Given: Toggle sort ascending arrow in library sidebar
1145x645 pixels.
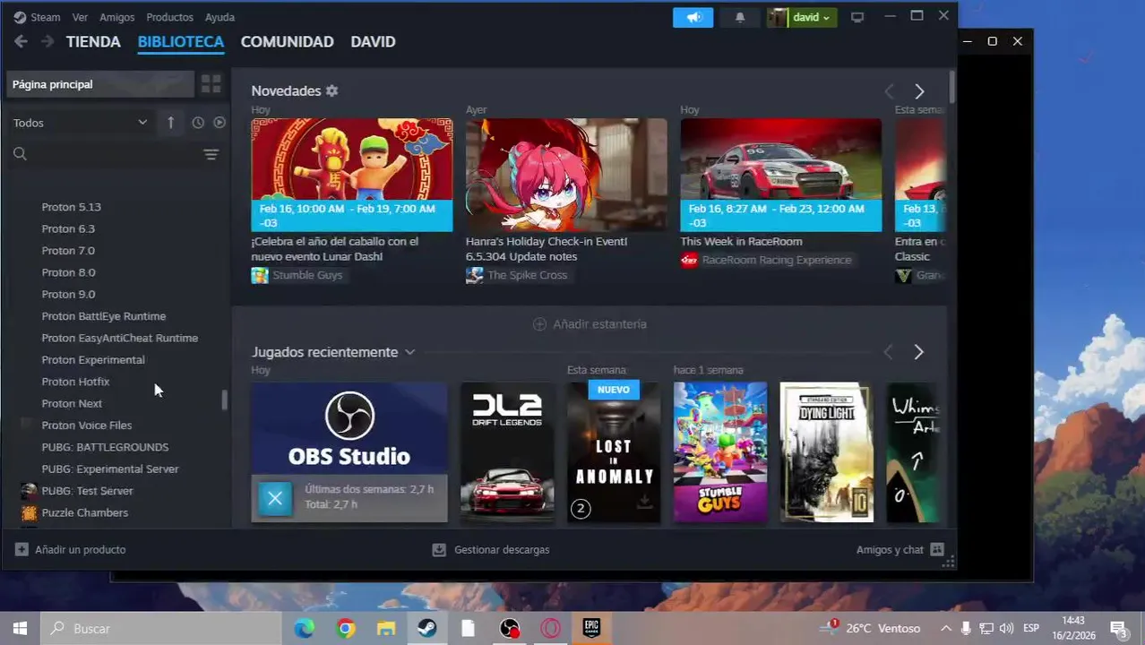Looking at the screenshot, I should point(170,123).
